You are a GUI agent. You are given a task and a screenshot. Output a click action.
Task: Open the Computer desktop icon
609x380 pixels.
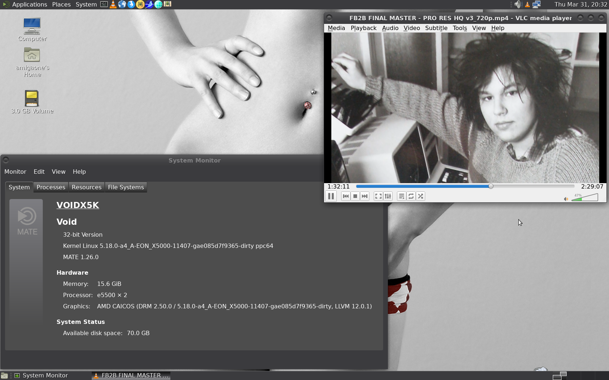point(32,30)
